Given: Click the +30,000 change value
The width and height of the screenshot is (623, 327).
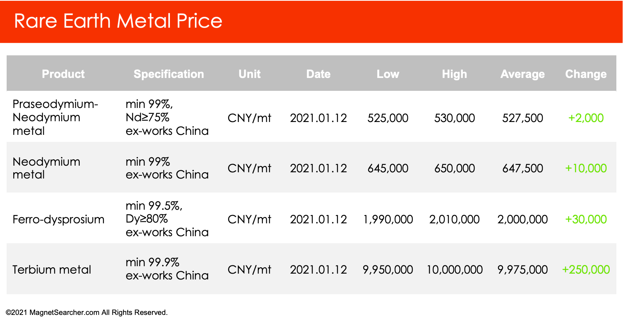Looking at the screenshot, I should pyautogui.click(x=586, y=219).
